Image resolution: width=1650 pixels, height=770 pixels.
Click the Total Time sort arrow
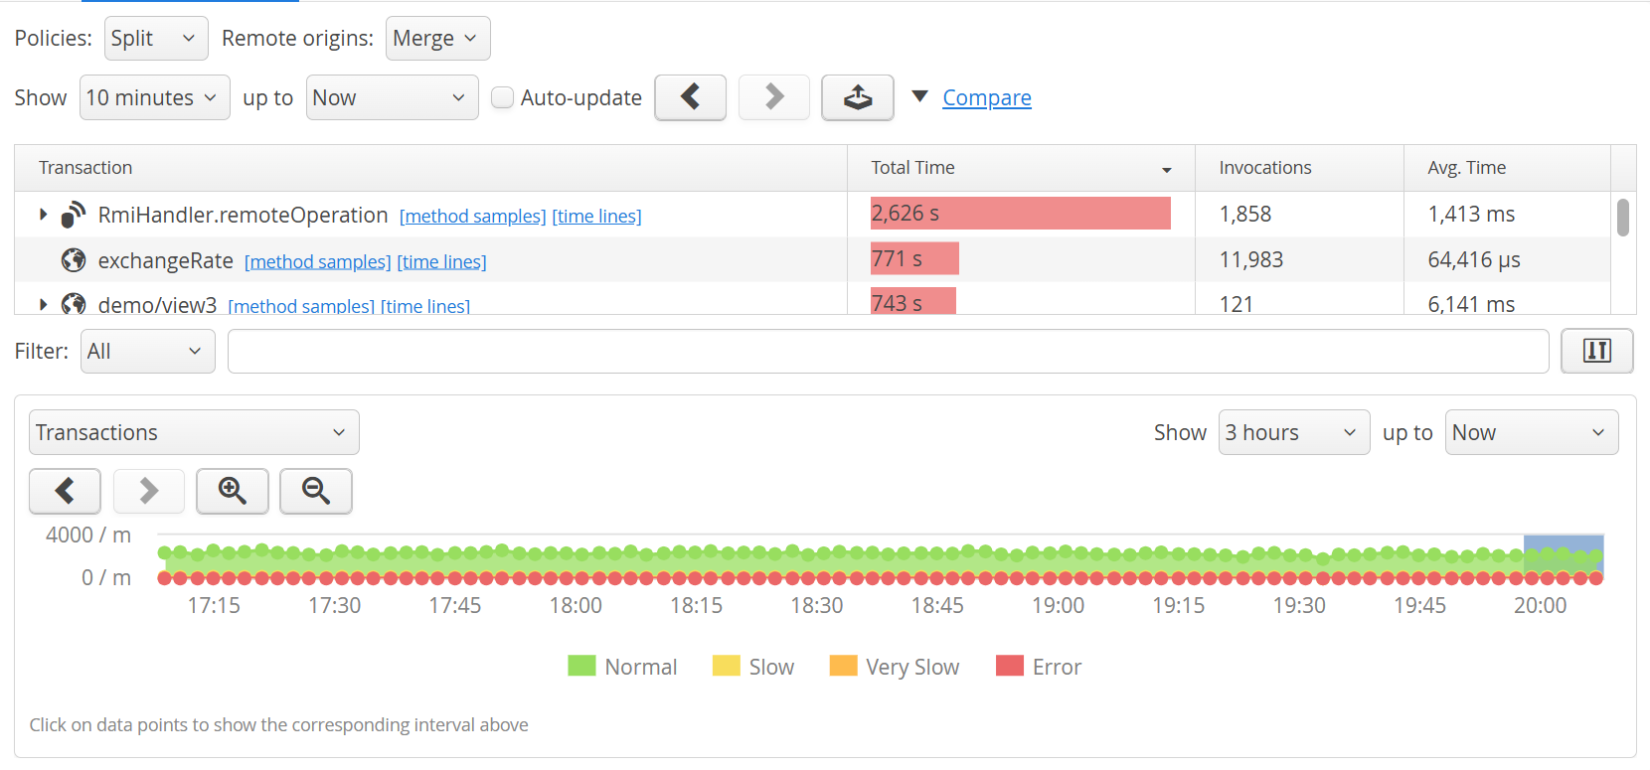[x=1167, y=170]
